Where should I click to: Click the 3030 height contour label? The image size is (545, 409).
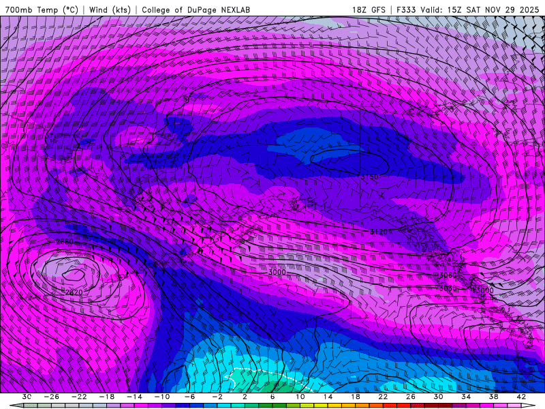point(448,288)
